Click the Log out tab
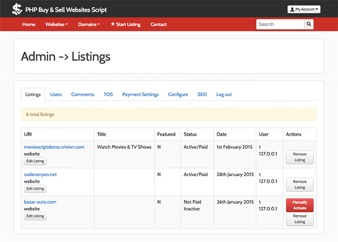Image resolution: width=338 pixels, height=242 pixels. coord(224,94)
